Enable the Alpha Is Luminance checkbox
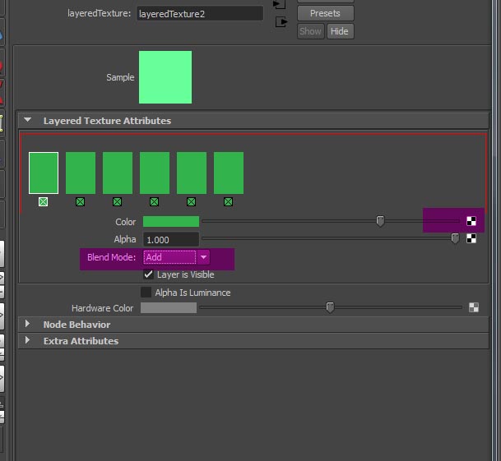This screenshot has width=501, height=461. click(x=146, y=292)
